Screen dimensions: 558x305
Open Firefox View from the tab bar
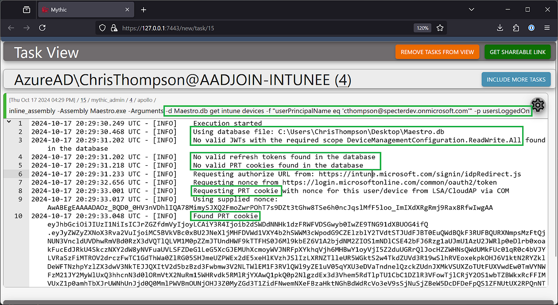tap(27, 10)
